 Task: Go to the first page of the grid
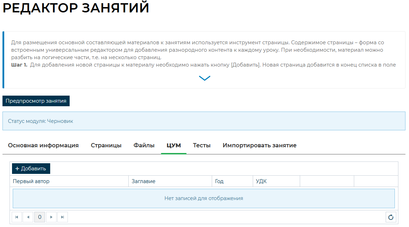17,217
